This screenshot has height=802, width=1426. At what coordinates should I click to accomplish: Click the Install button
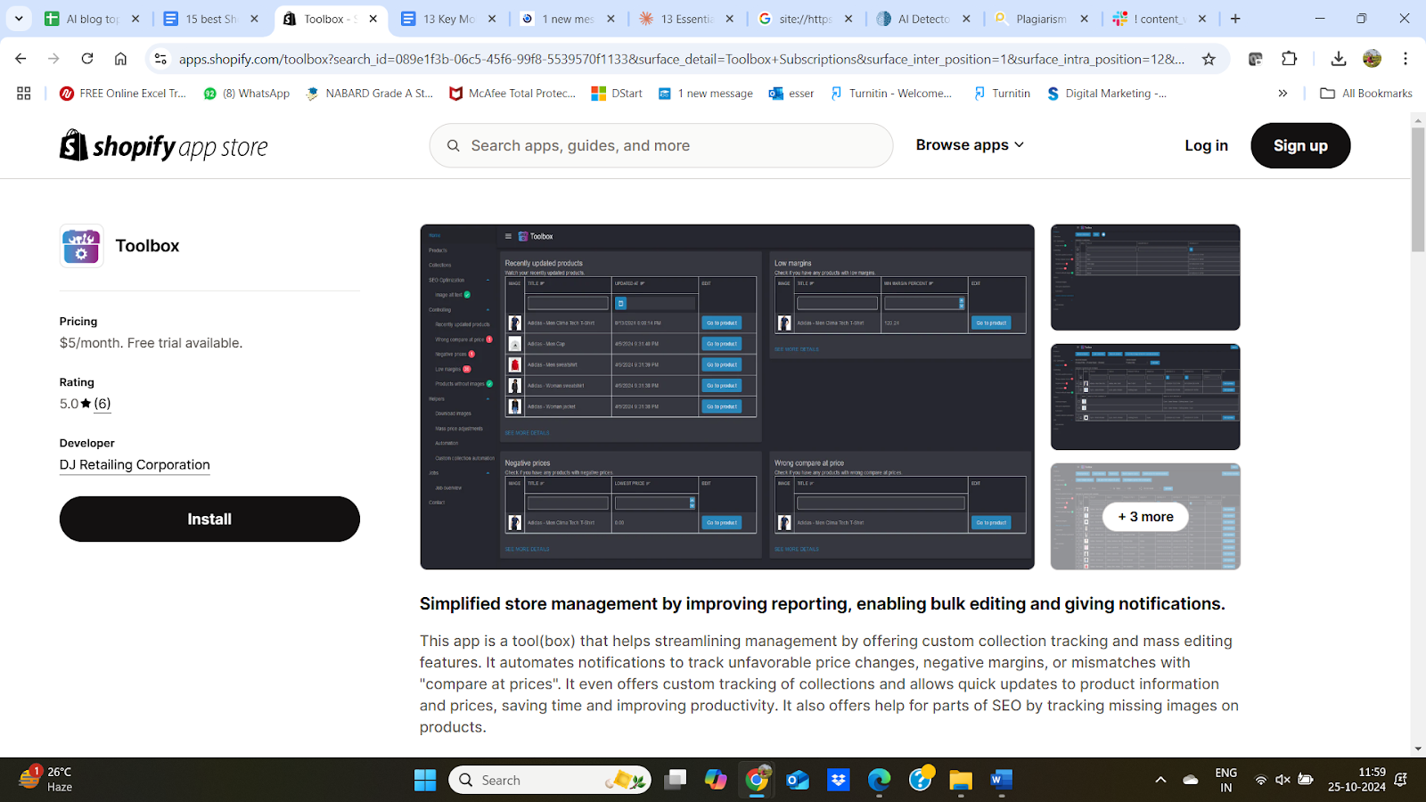point(209,519)
